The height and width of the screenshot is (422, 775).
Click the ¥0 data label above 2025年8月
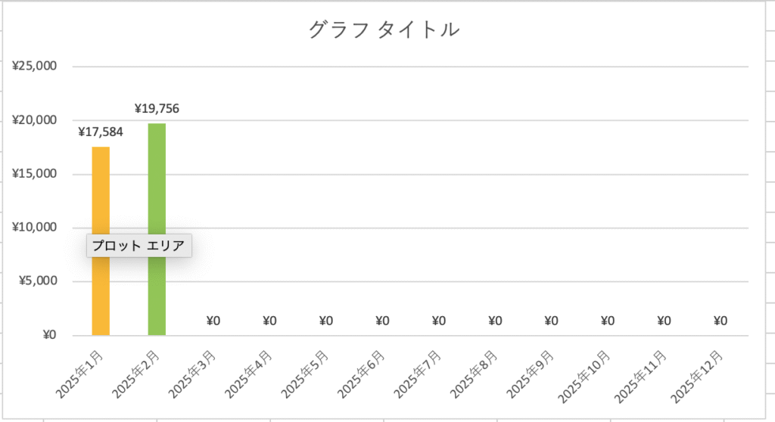(x=495, y=321)
